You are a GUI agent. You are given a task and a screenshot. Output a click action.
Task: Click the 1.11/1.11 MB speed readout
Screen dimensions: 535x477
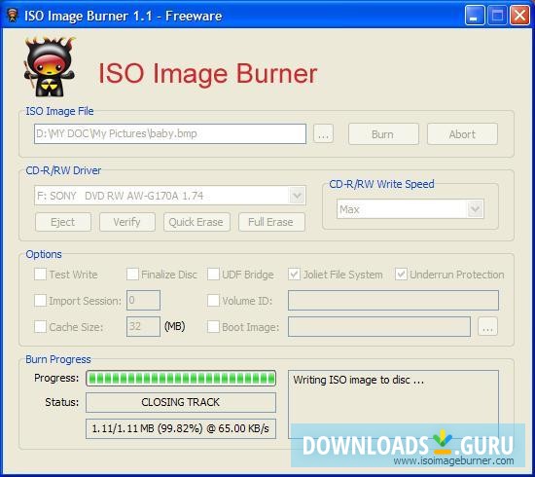[x=181, y=428]
